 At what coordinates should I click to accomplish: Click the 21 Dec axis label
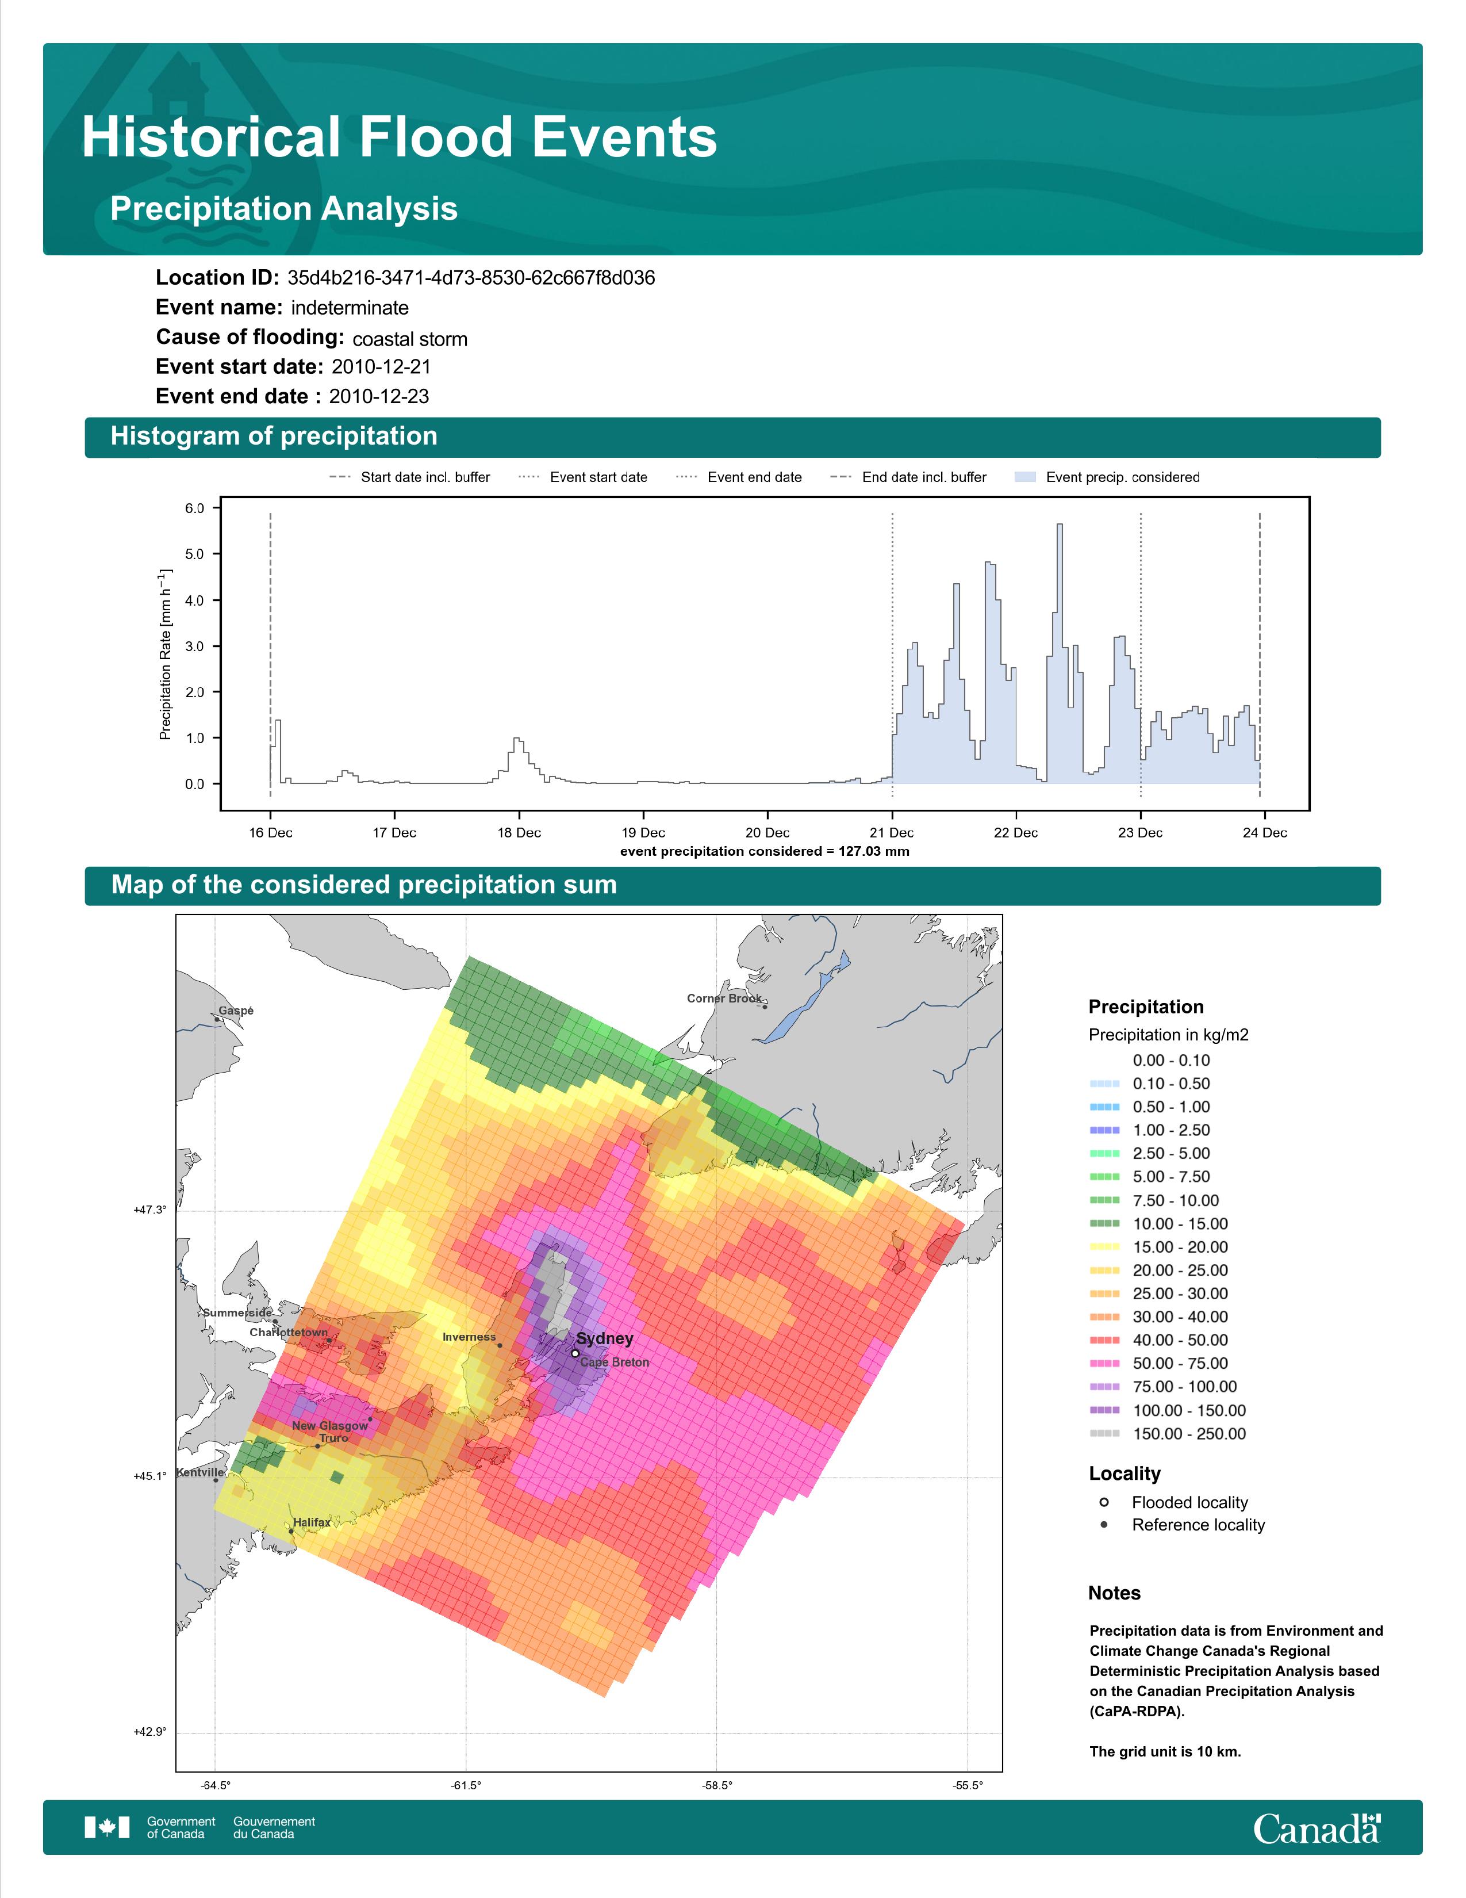(892, 833)
